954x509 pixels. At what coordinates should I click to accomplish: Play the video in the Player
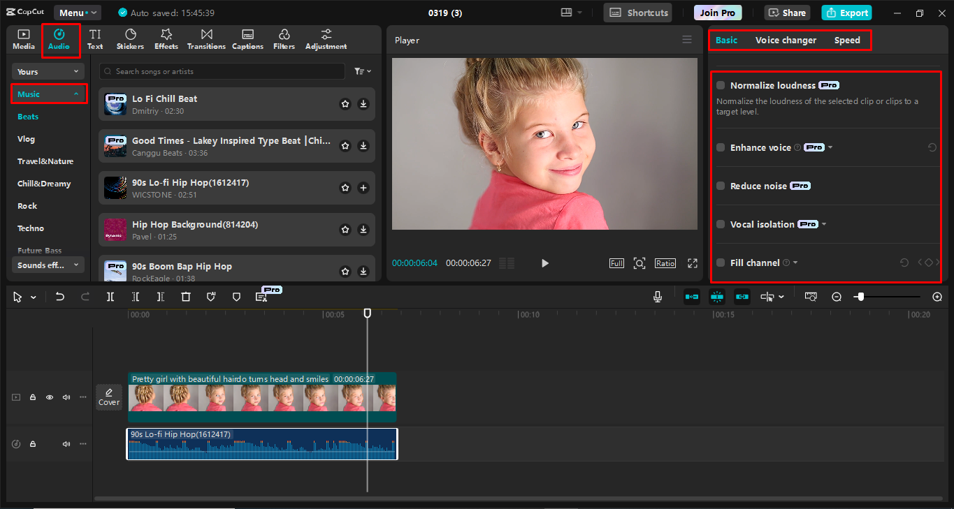[x=544, y=263]
